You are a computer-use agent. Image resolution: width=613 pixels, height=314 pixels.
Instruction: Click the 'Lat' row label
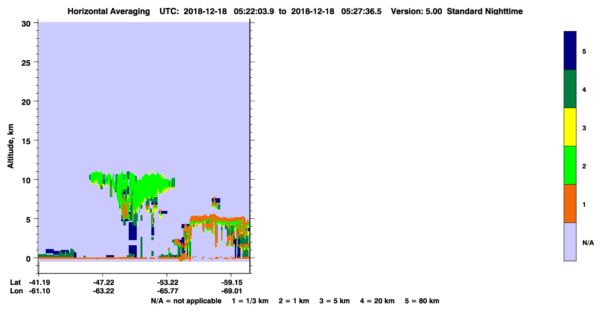point(16,282)
